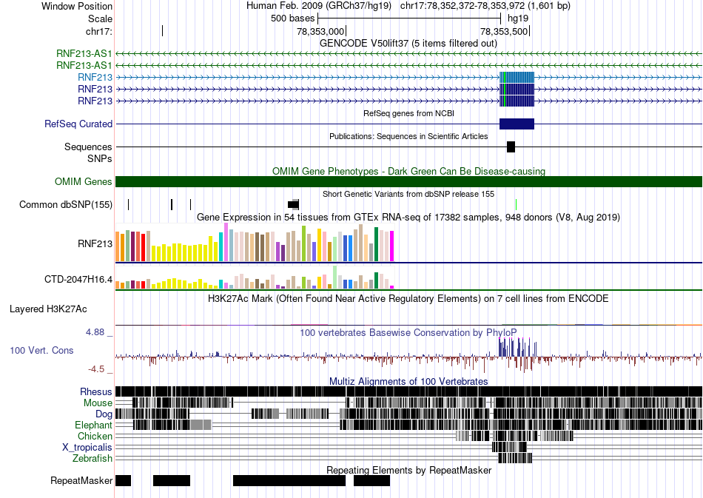Select the first RNF213-AS1 transcript label
Viewport: 703px width, 498px height.
click(x=84, y=54)
